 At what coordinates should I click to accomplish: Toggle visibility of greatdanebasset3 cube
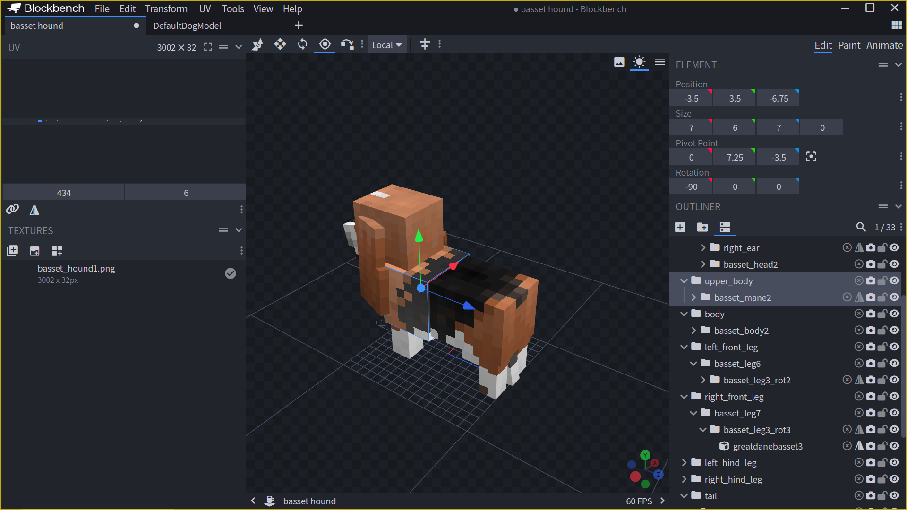tap(894, 446)
